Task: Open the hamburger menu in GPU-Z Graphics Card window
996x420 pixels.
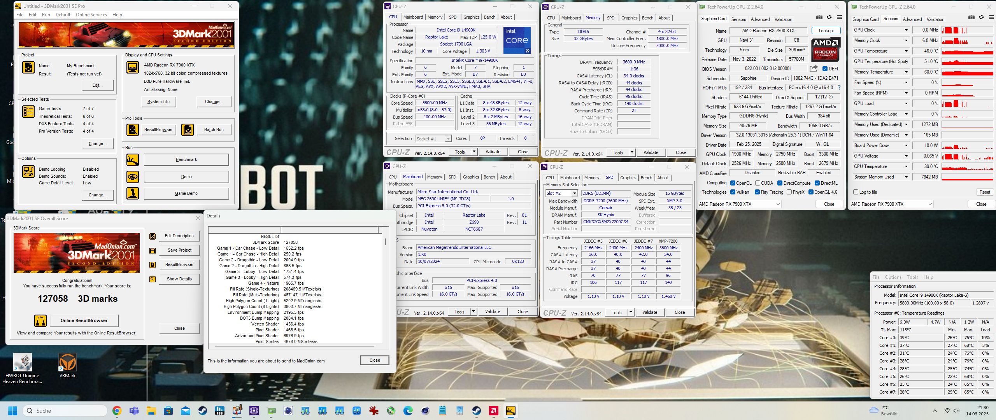Action: (840, 17)
